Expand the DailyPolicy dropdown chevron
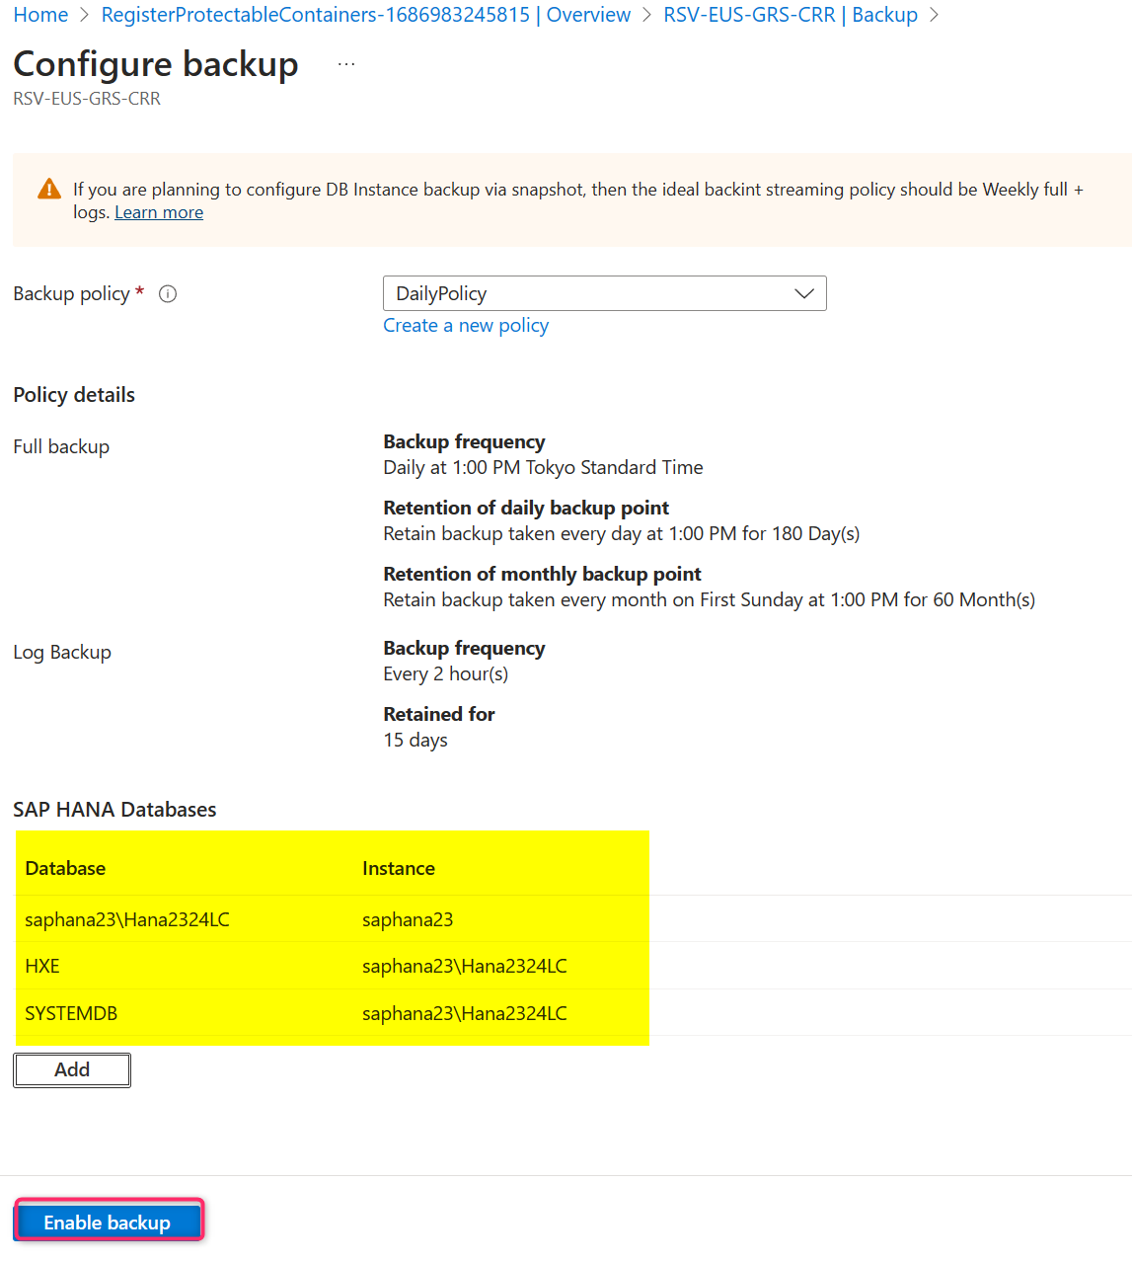Image resolution: width=1132 pixels, height=1262 pixels. click(804, 293)
